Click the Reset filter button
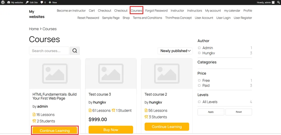 pyautogui.click(x=239, y=112)
